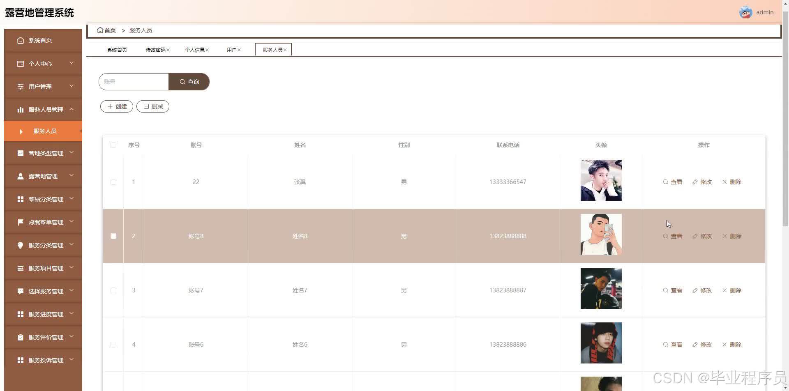The width and height of the screenshot is (789, 391).
Task: Click the admin username label
Action: tap(765, 12)
